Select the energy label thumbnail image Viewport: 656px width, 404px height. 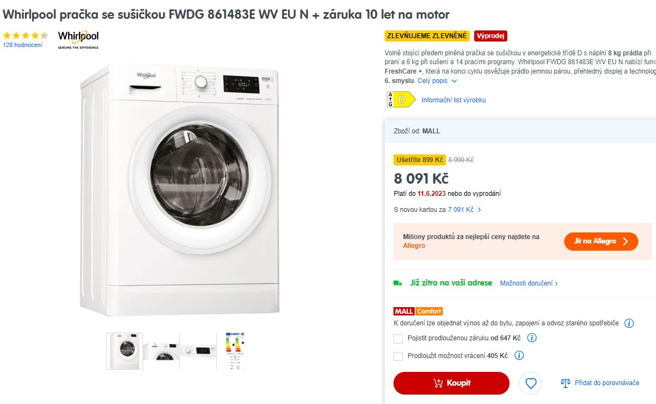point(235,351)
